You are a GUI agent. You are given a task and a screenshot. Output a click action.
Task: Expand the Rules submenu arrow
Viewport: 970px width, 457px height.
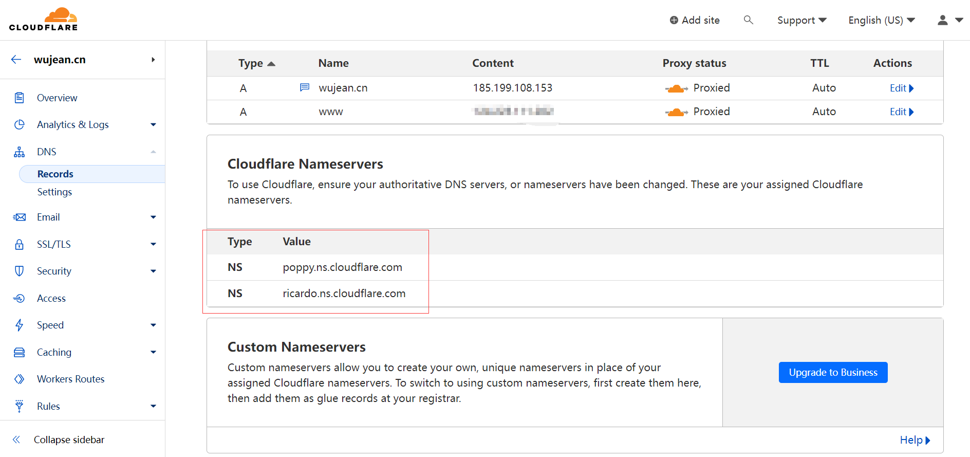point(153,406)
